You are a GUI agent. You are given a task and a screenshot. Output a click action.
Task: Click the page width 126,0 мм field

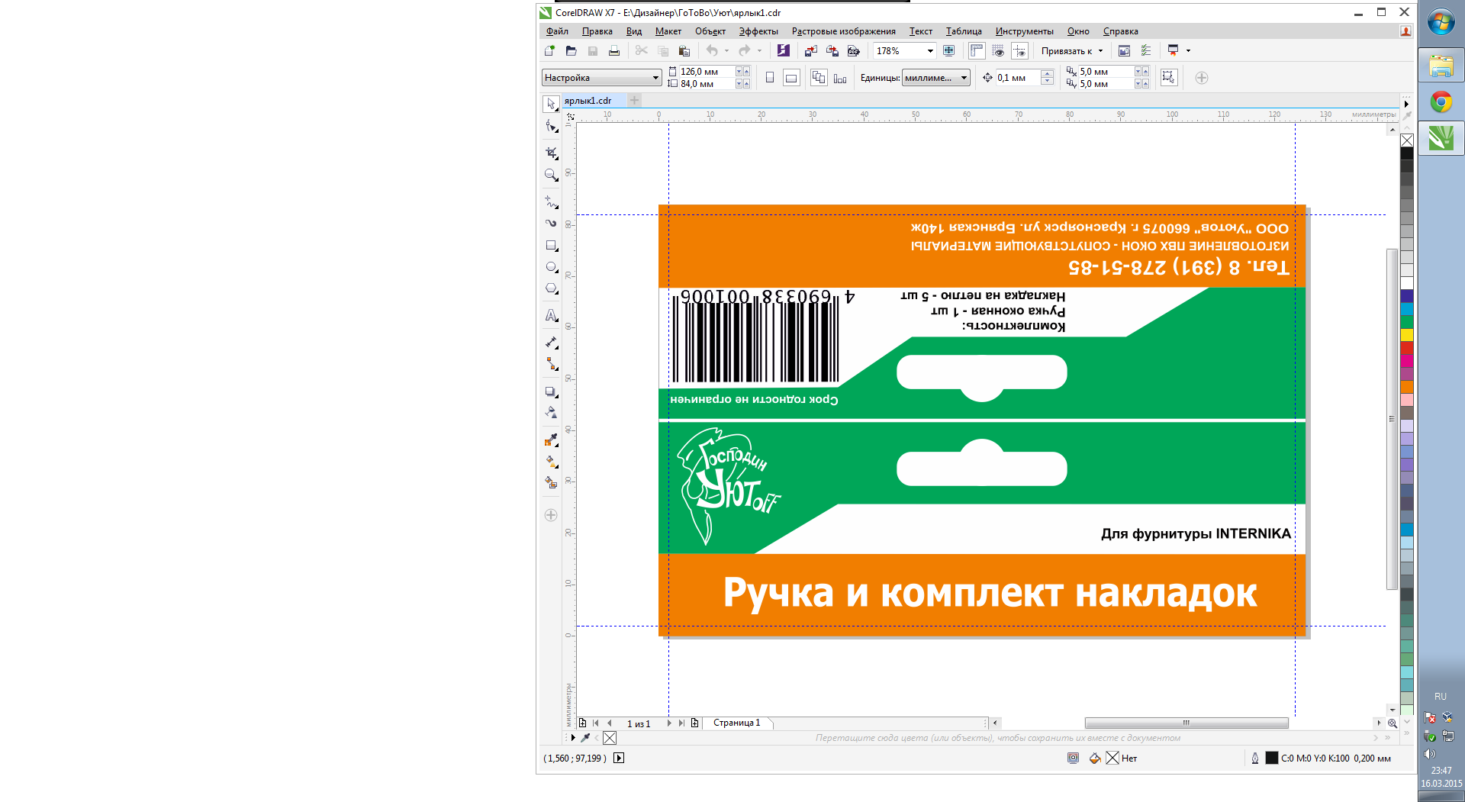point(706,71)
